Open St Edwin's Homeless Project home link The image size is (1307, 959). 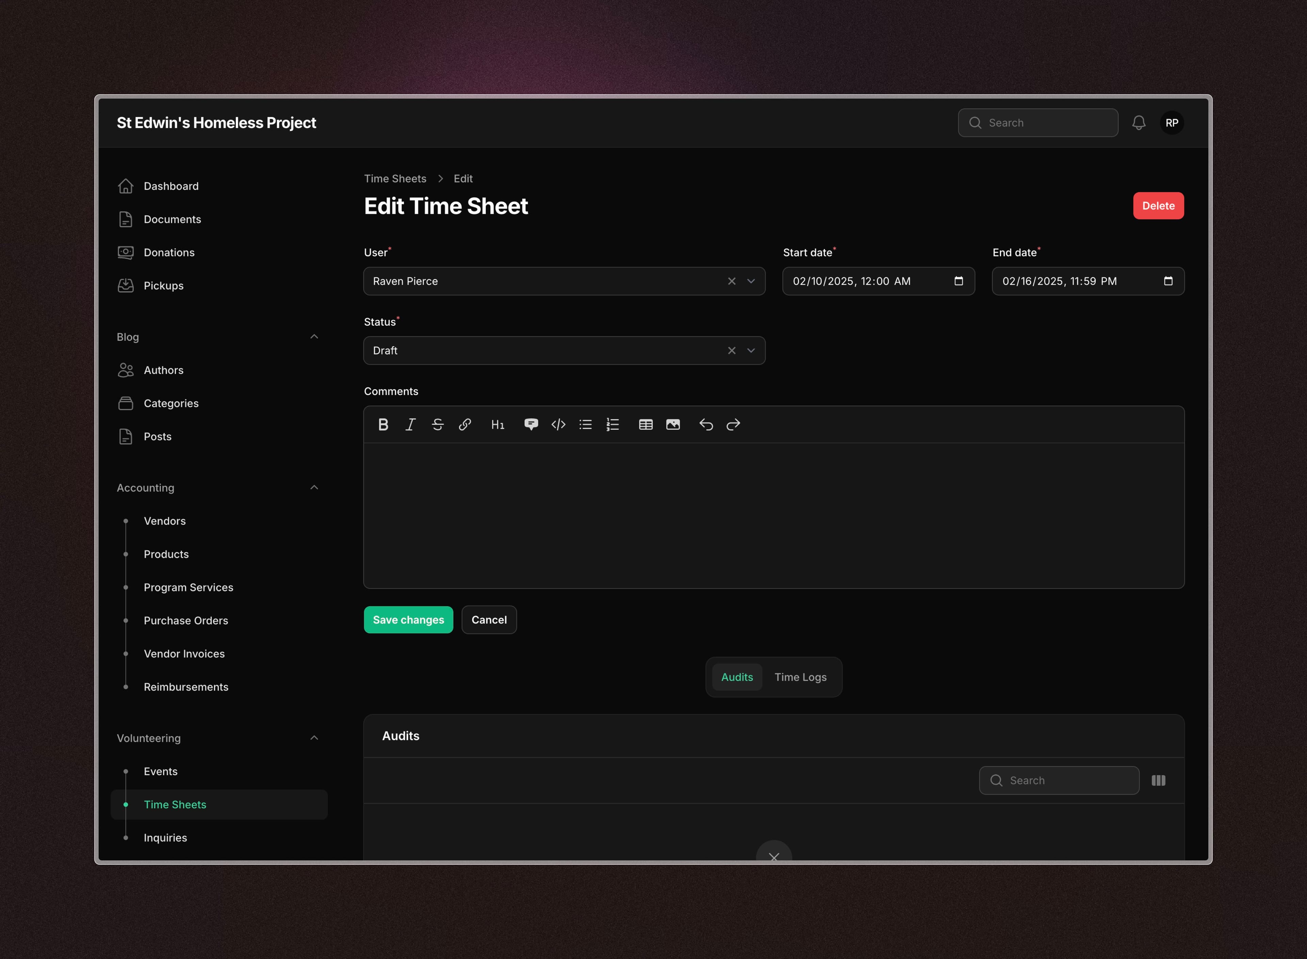coord(216,123)
